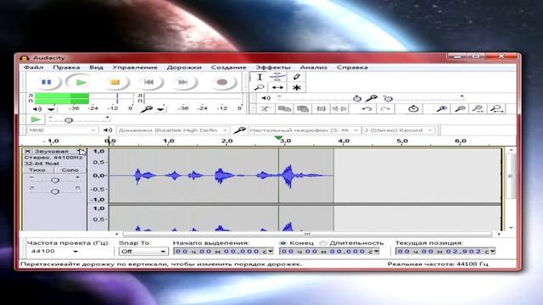Viewport: 543px width, 305px height.
Task: Start playback with the green Play button
Action: 81,82
